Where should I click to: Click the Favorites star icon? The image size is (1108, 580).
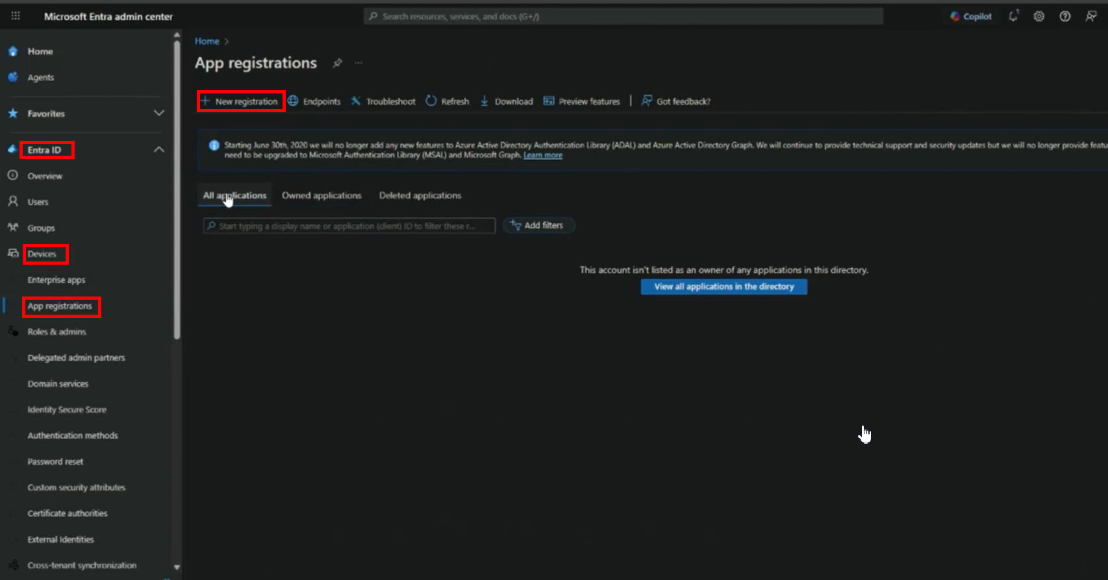click(13, 114)
